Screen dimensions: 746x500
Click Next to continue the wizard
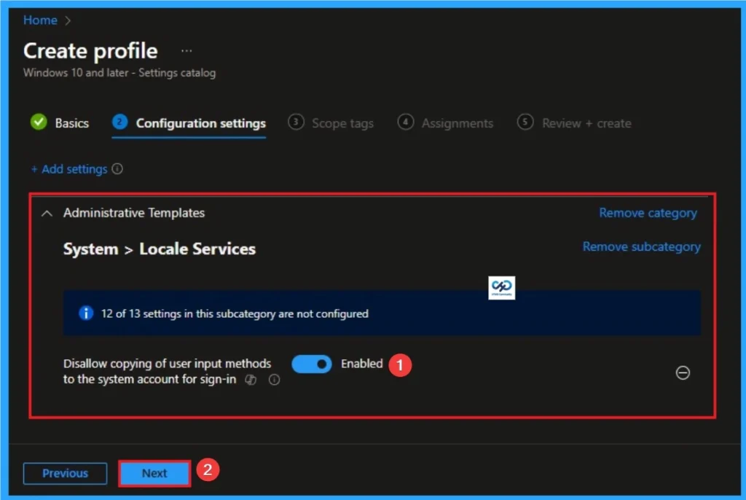click(x=154, y=473)
